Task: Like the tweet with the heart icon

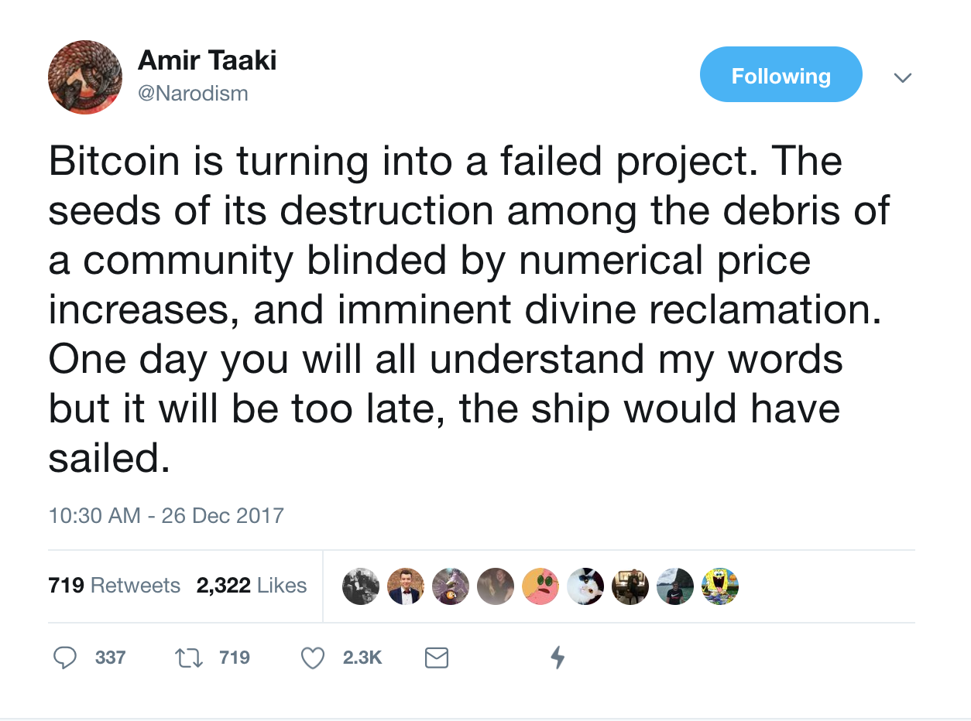Action: (x=312, y=658)
